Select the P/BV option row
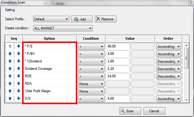194x117 pixels. tap(49, 54)
